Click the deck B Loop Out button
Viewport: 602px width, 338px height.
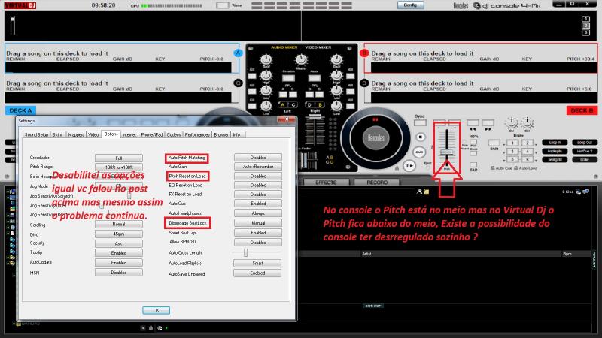(585, 143)
